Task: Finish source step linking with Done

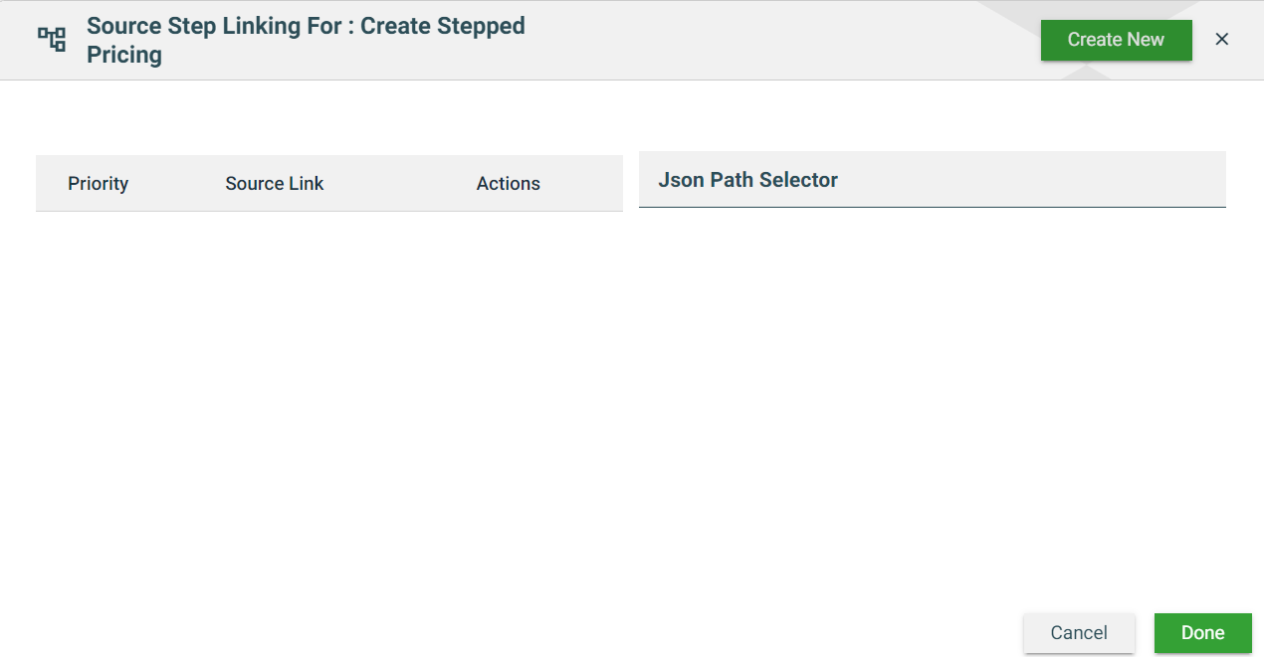Action: pyautogui.click(x=1202, y=633)
